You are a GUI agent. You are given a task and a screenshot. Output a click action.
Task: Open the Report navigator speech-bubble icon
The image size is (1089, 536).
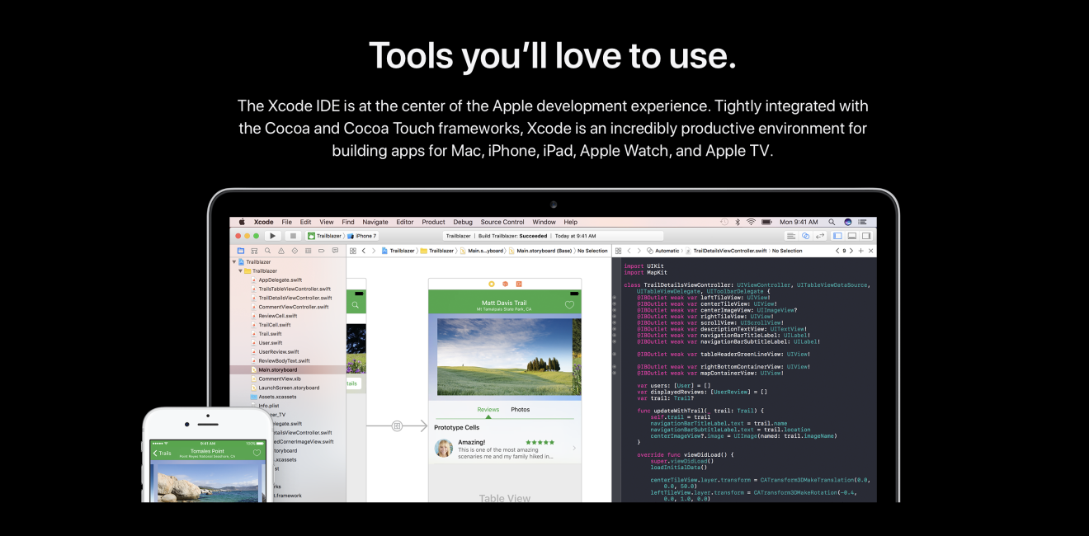[x=336, y=251]
